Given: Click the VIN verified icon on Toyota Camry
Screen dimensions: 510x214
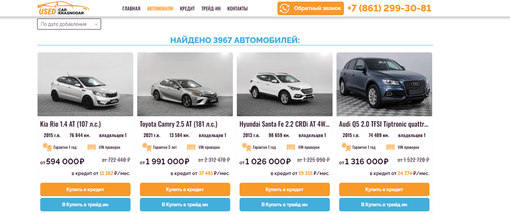Looking at the screenshot, I should point(191,147).
